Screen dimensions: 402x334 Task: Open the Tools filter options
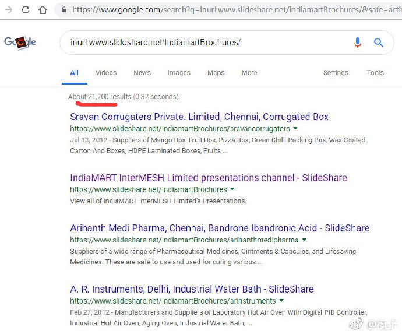pos(375,73)
